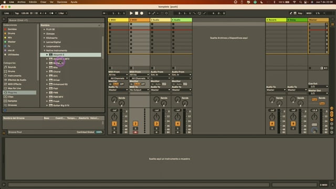Viewport: 336px width, 189px height.
Task: Open track 2 MIDI To No Output dropdown
Action: [139, 90]
